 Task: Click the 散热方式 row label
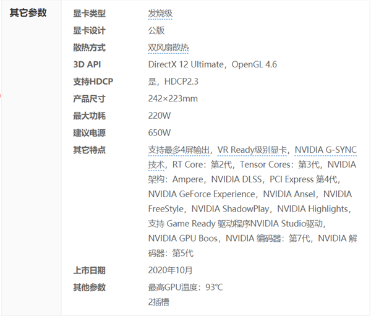coord(89,48)
